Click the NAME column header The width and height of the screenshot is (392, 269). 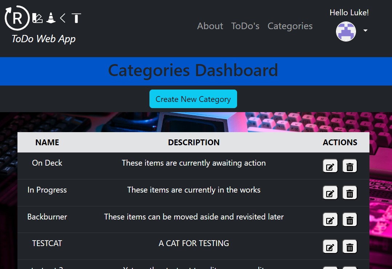point(47,142)
